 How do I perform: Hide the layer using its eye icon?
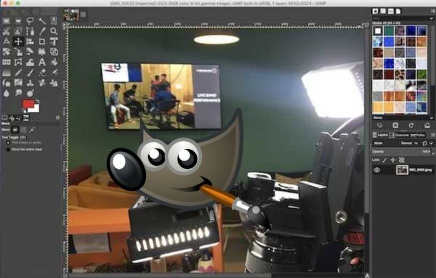pyautogui.click(x=377, y=170)
